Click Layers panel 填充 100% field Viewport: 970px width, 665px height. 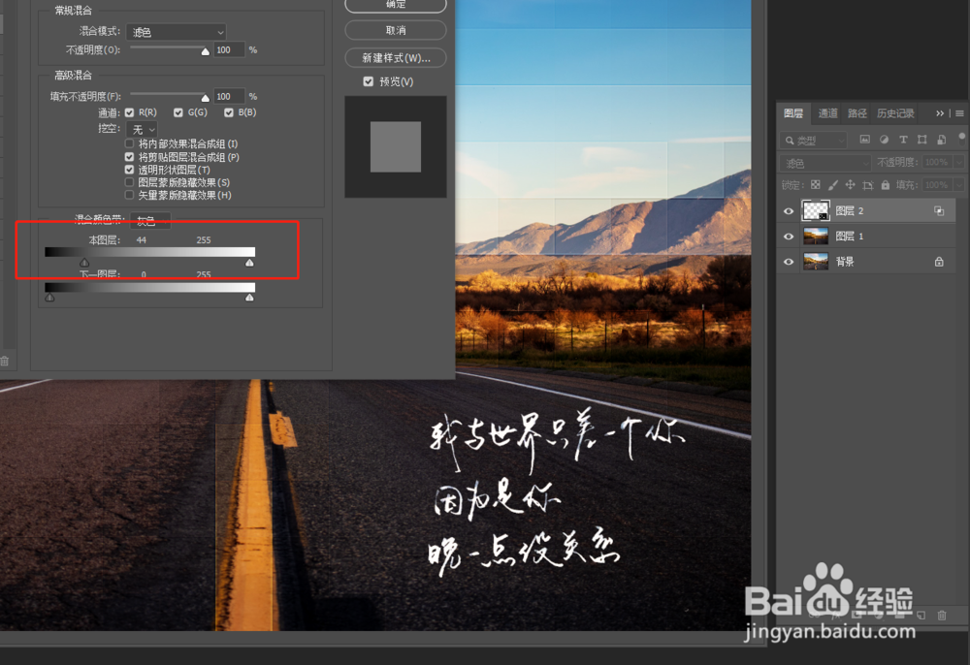tap(937, 185)
